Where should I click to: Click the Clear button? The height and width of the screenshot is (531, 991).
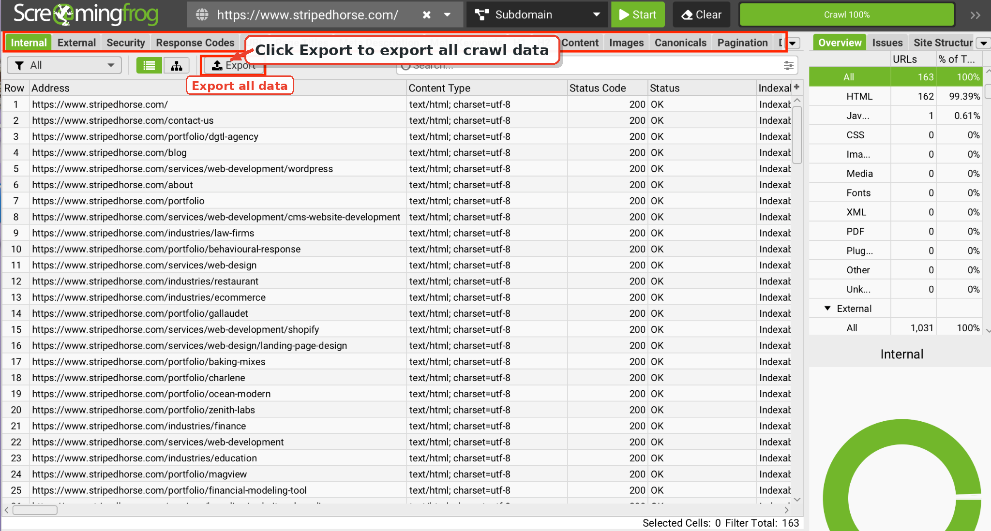pyautogui.click(x=701, y=15)
